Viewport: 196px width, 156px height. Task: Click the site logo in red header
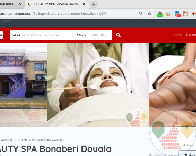[x=1, y=35]
